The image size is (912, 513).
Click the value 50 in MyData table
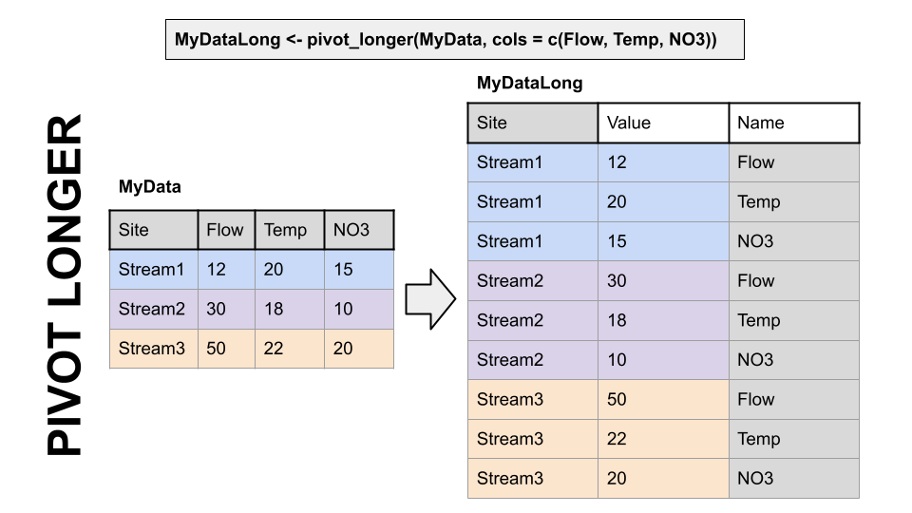pos(217,349)
